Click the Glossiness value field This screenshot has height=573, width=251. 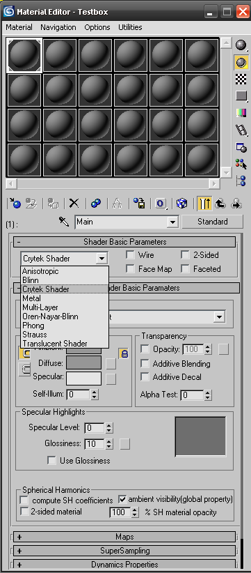coord(95,443)
